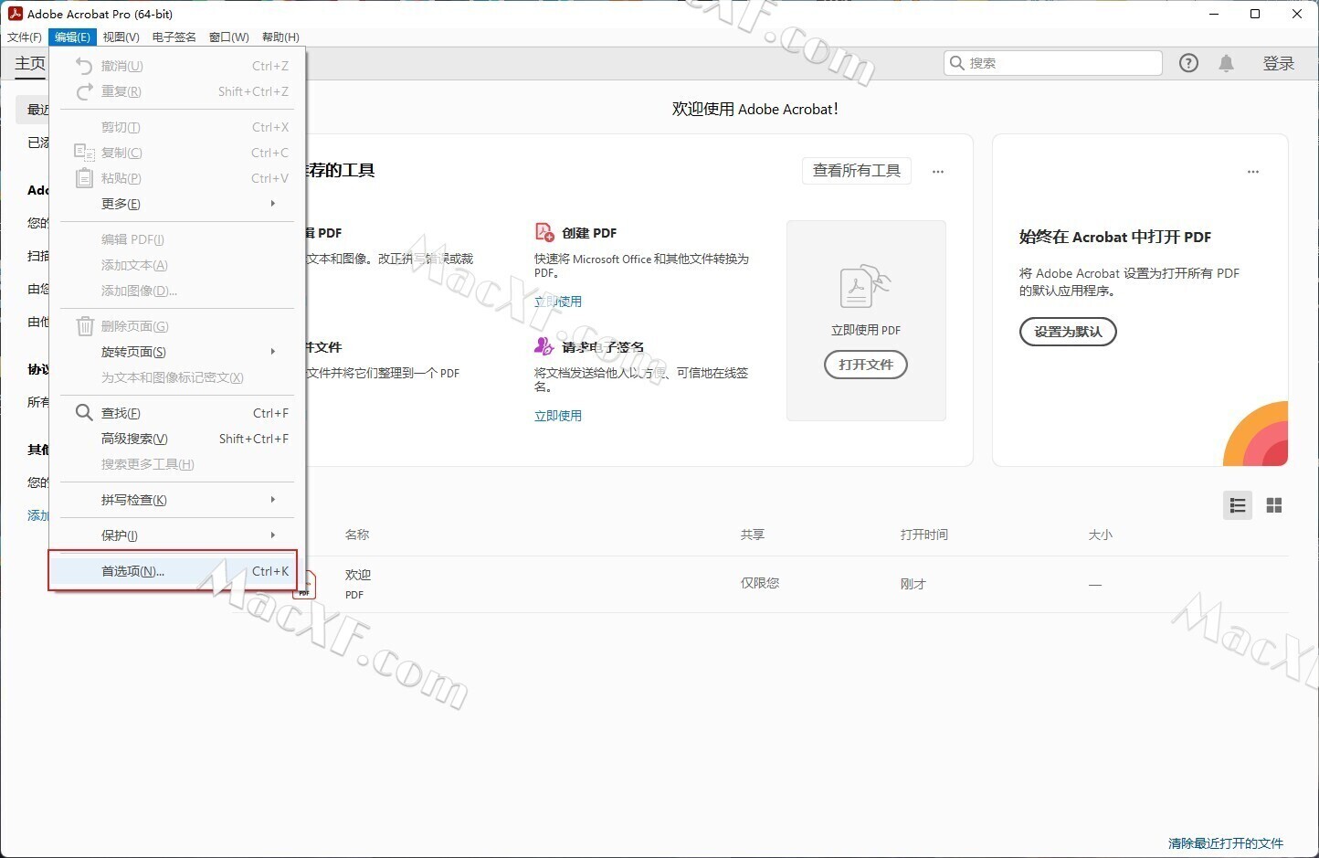Sort by the 大小 column header

pos(1101,535)
